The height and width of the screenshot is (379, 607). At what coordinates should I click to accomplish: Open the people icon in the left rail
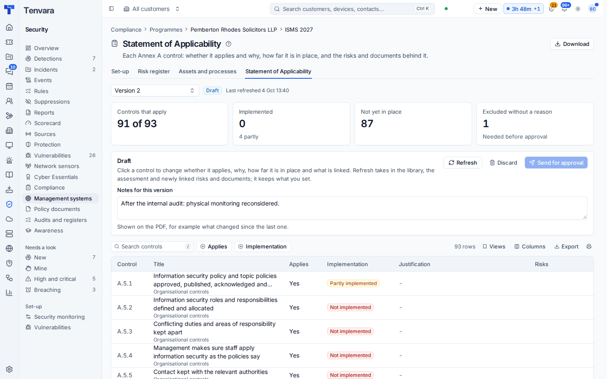pos(9,101)
